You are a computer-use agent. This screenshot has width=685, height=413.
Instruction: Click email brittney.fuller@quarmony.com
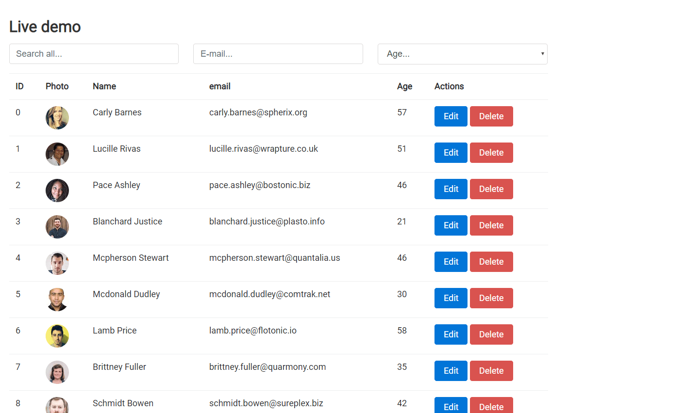click(x=267, y=367)
